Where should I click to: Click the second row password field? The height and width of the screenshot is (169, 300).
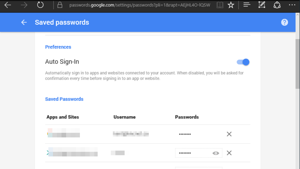coord(199,153)
